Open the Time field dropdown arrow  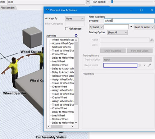tap(88, 2)
